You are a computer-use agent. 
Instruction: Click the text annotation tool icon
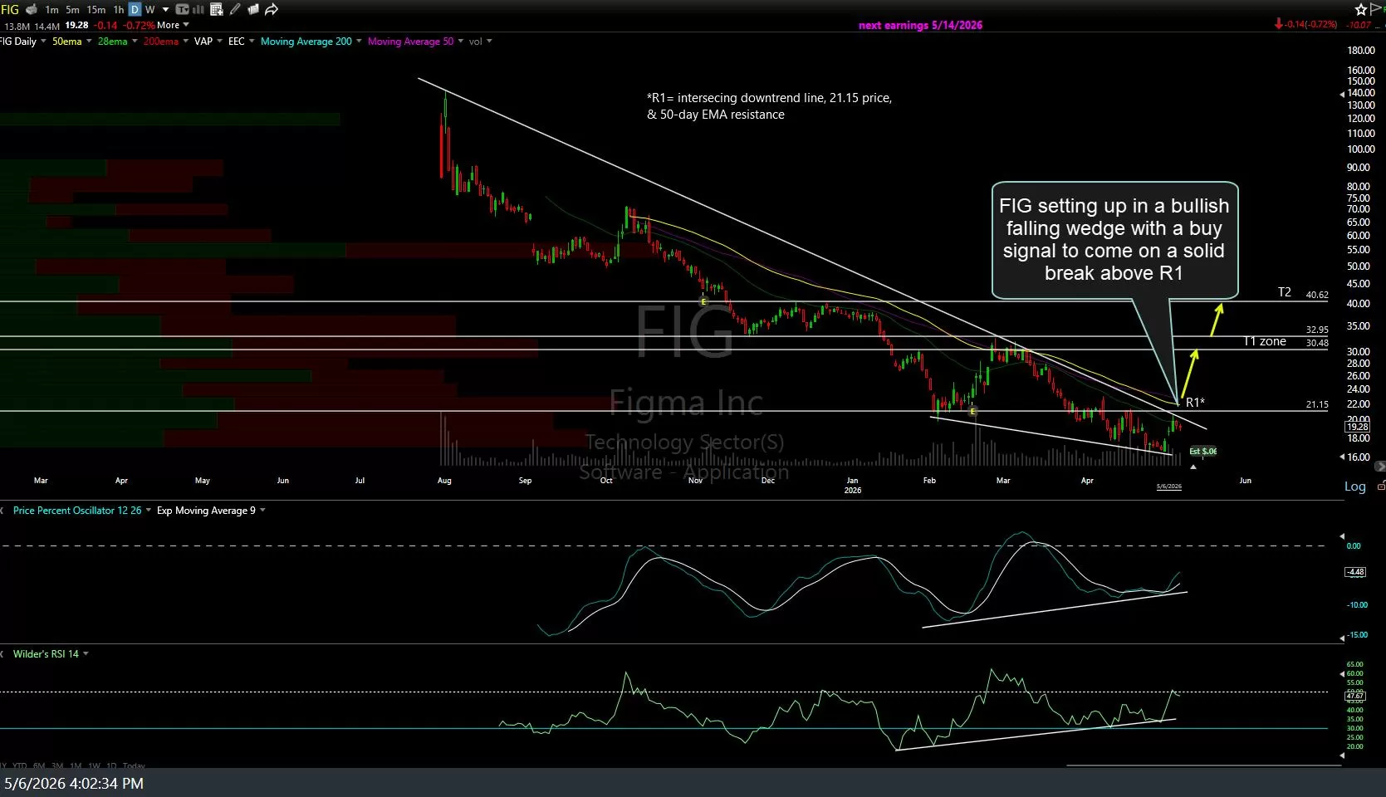(183, 10)
